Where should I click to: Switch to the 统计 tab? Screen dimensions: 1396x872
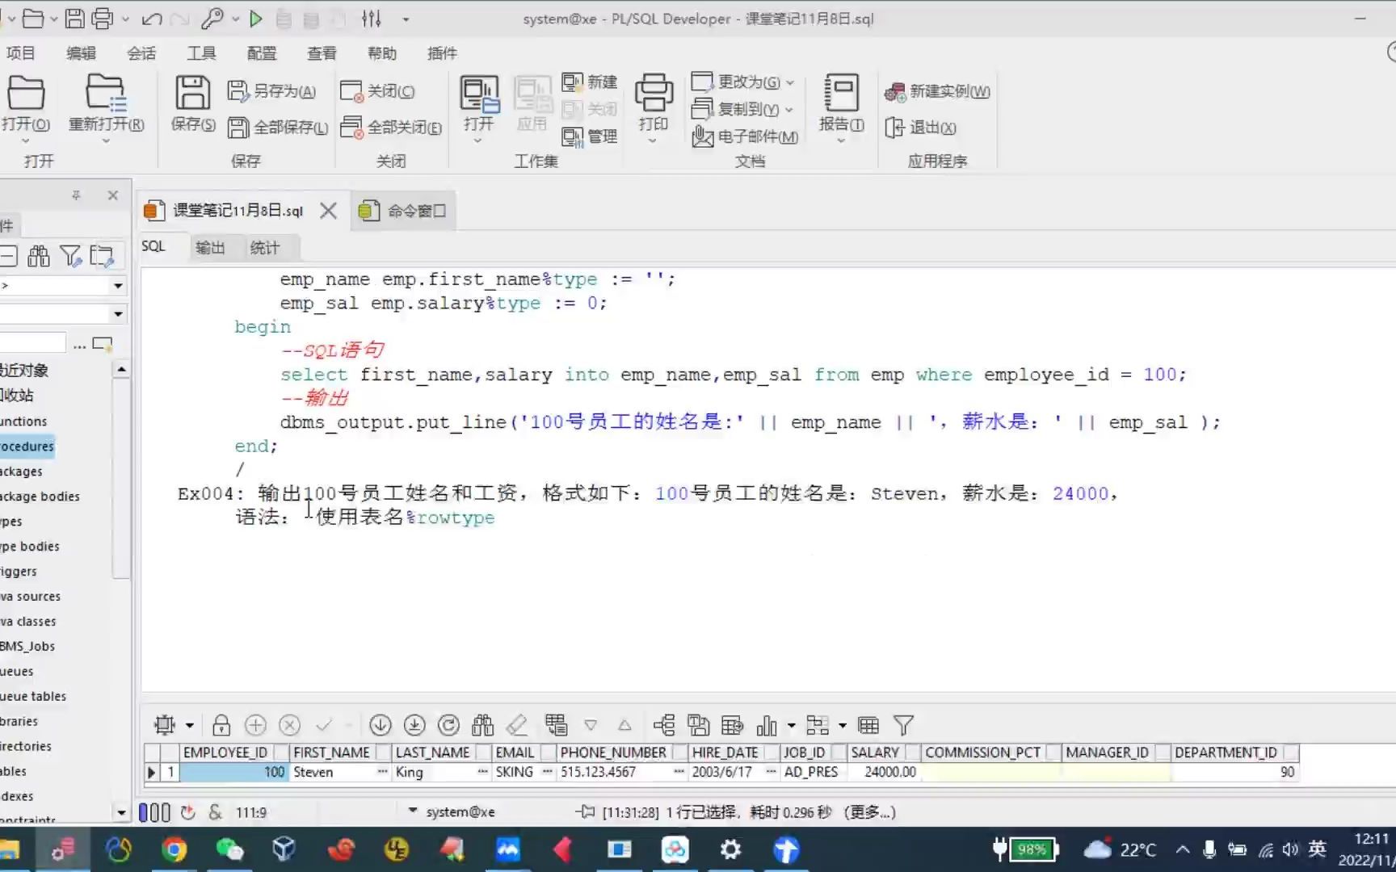click(x=265, y=248)
